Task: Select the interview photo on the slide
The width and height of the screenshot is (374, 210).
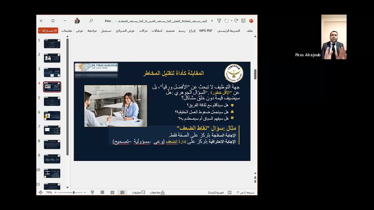Action: pyautogui.click(x=116, y=106)
